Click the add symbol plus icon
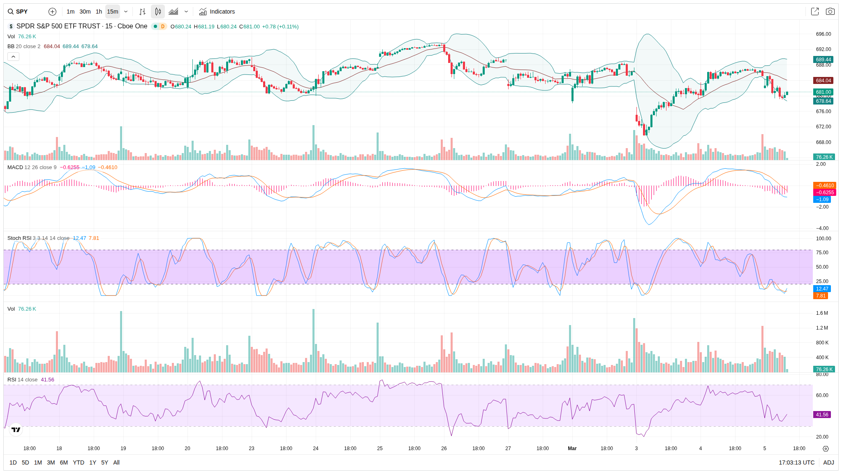 pos(52,12)
